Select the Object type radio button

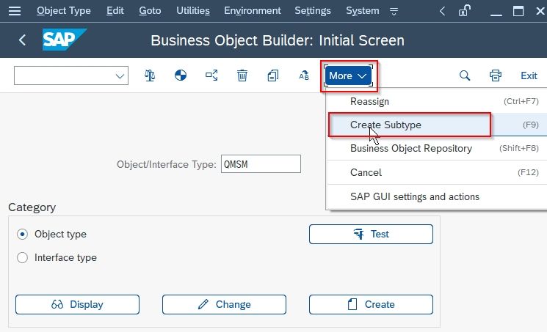point(22,234)
